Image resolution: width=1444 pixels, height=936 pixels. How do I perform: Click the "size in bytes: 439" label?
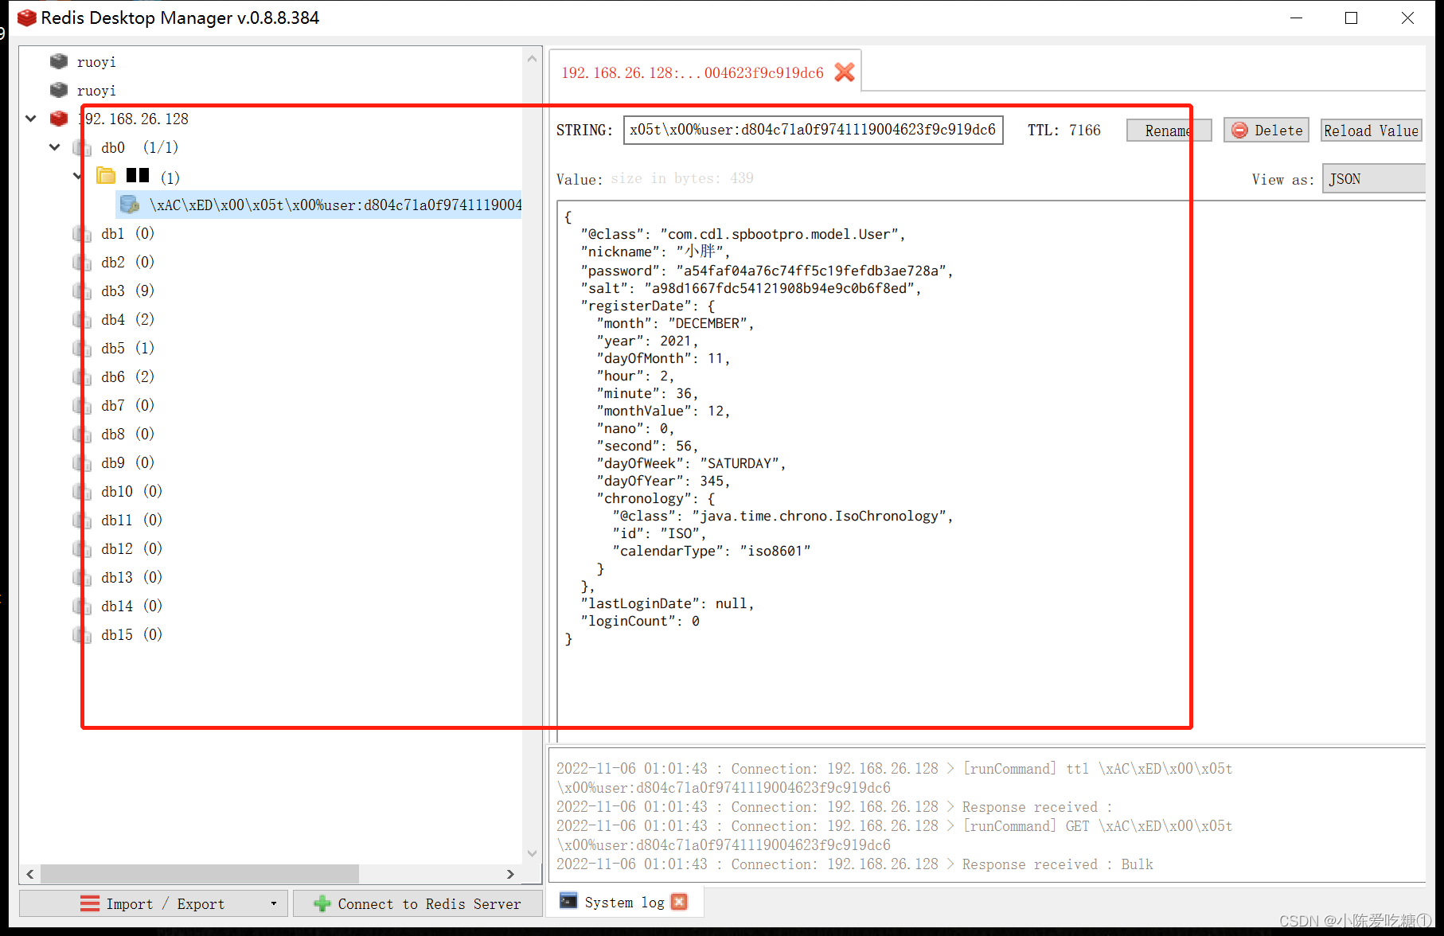pyautogui.click(x=682, y=178)
